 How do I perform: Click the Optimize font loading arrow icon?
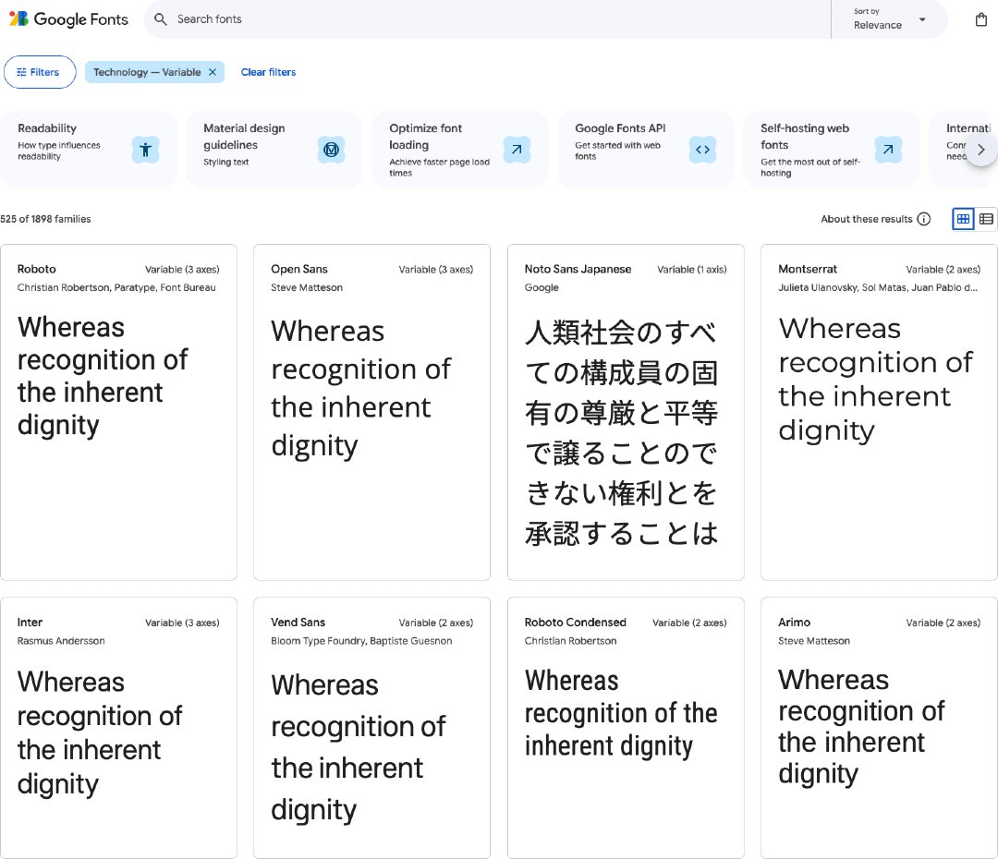pyautogui.click(x=517, y=150)
